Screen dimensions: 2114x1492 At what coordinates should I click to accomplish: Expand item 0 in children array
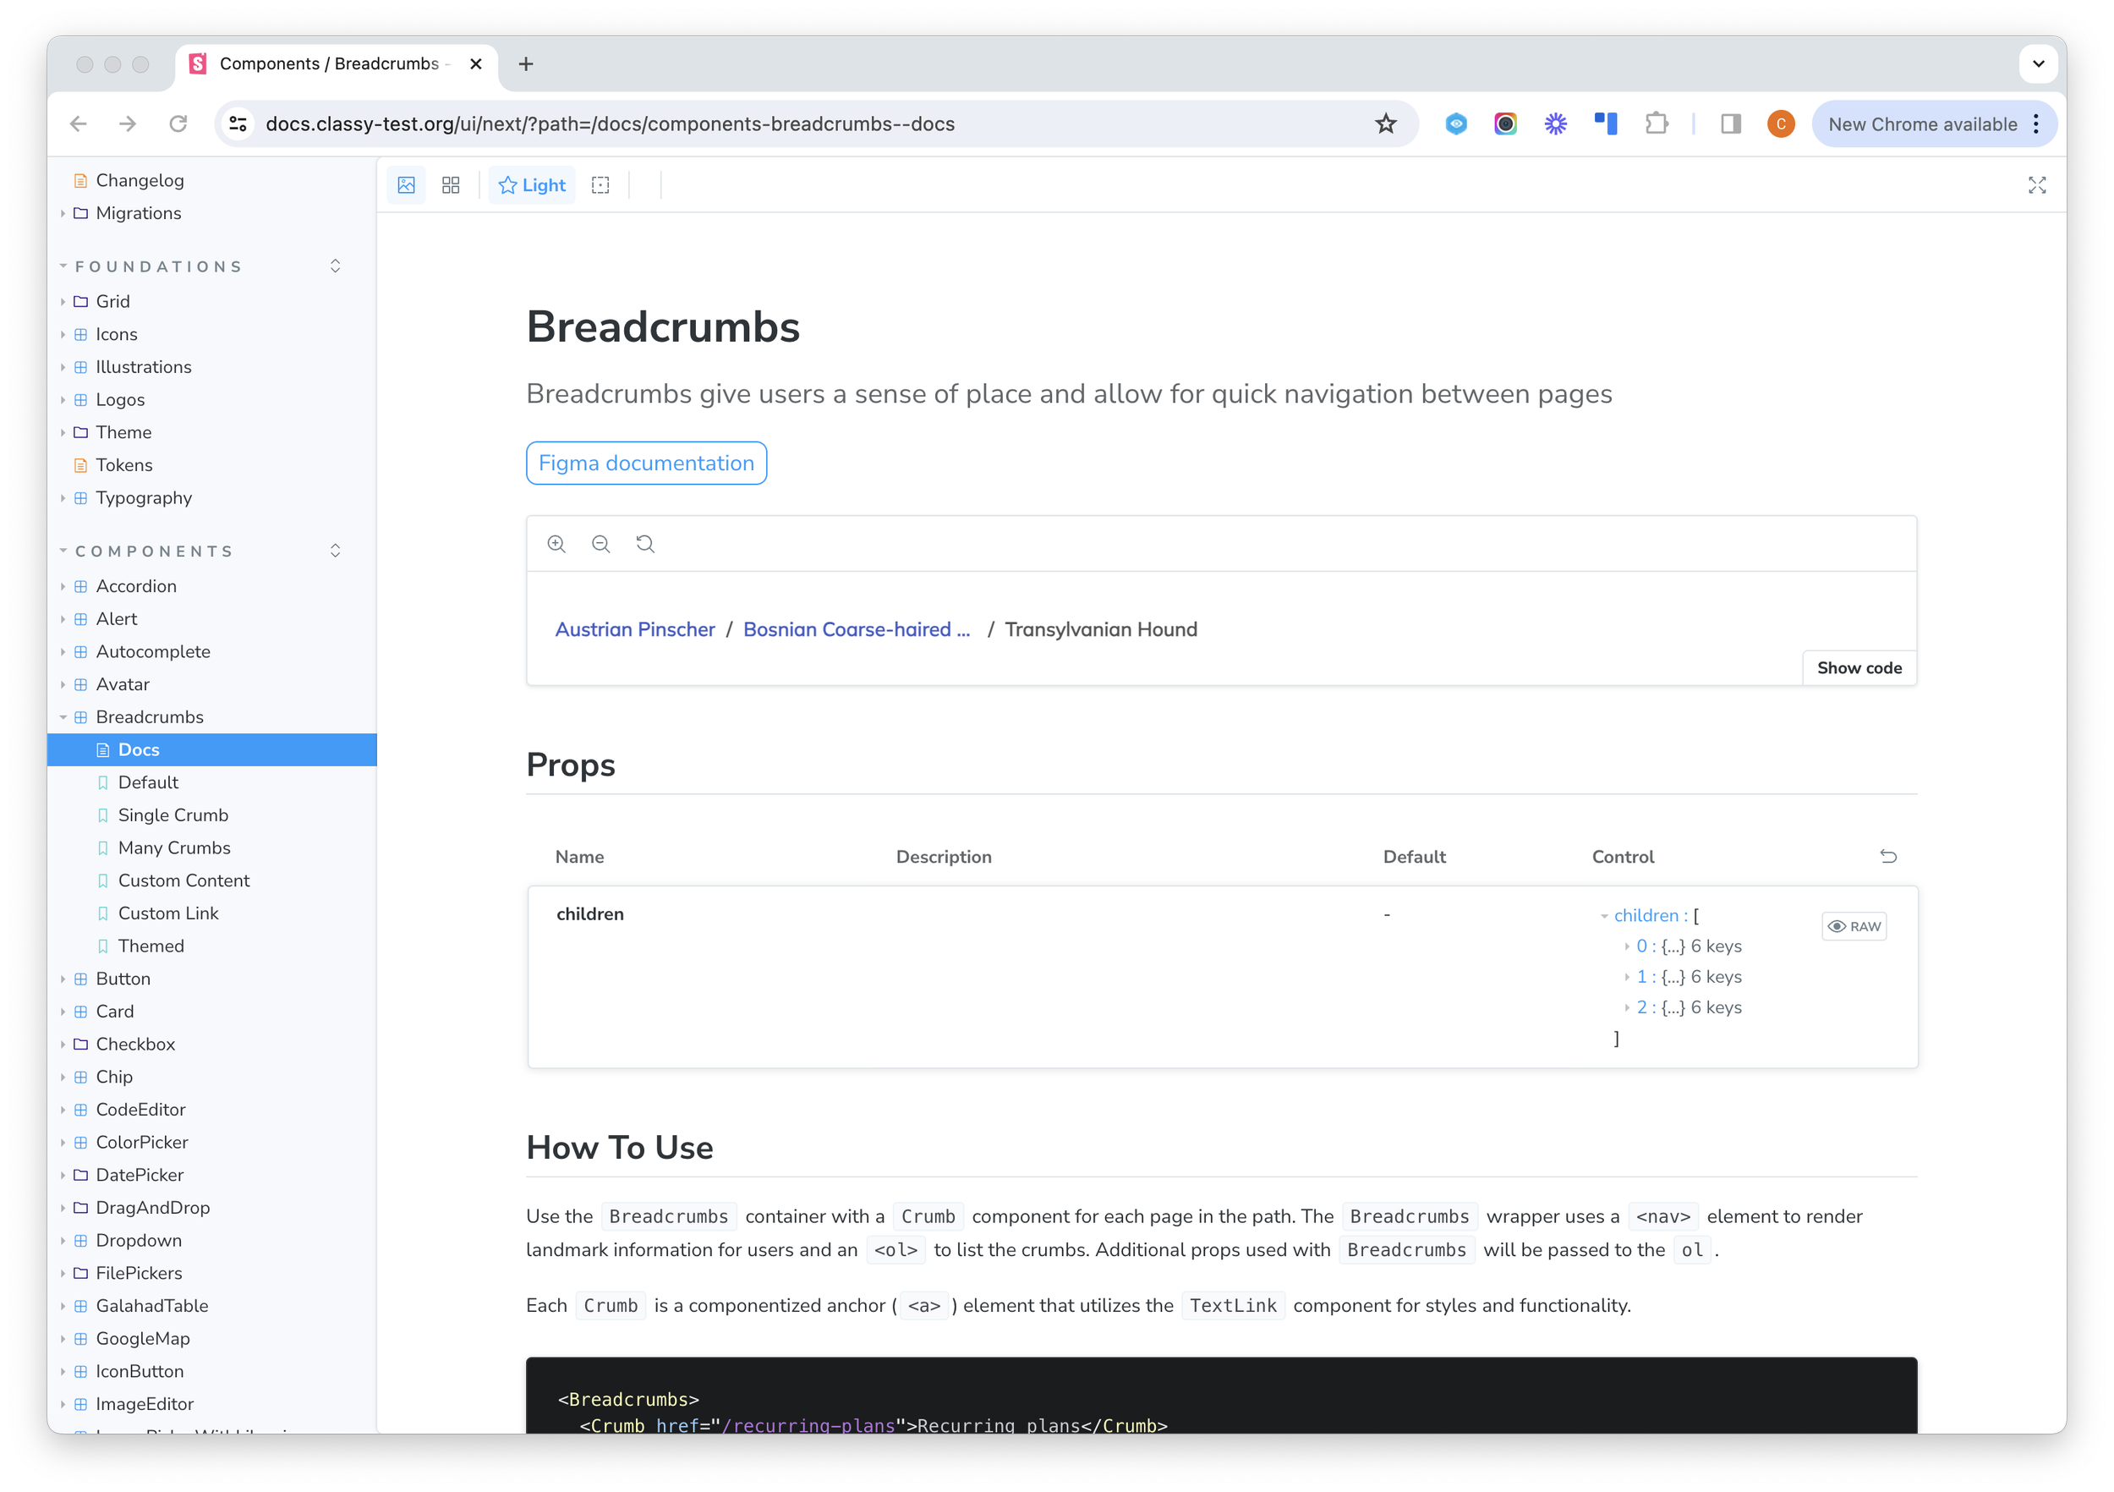pyautogui.click(x=1628, y=946)
